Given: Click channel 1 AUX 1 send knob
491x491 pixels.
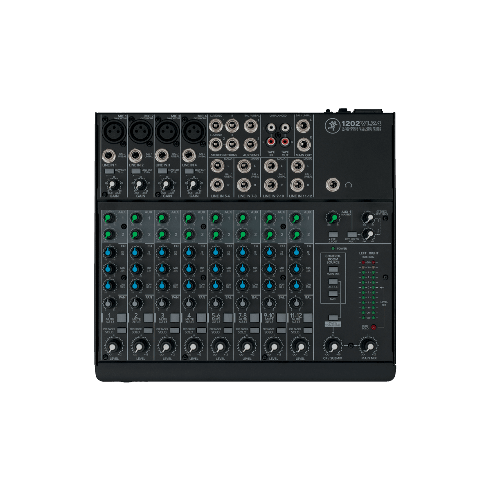Looking at the screenshot, I should click(x=109, y=218).
